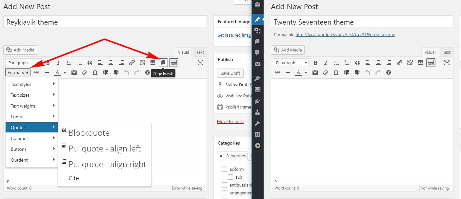
Task: Check the antiquarianism category checkbox
Action: point(225,185)
